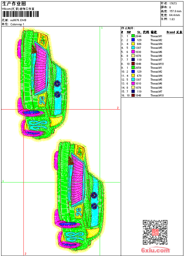This screenshot has width=184, height=256.
Task: Click the green swatch for stop 1 (2644 stitches)
Action: click(133, 36)
